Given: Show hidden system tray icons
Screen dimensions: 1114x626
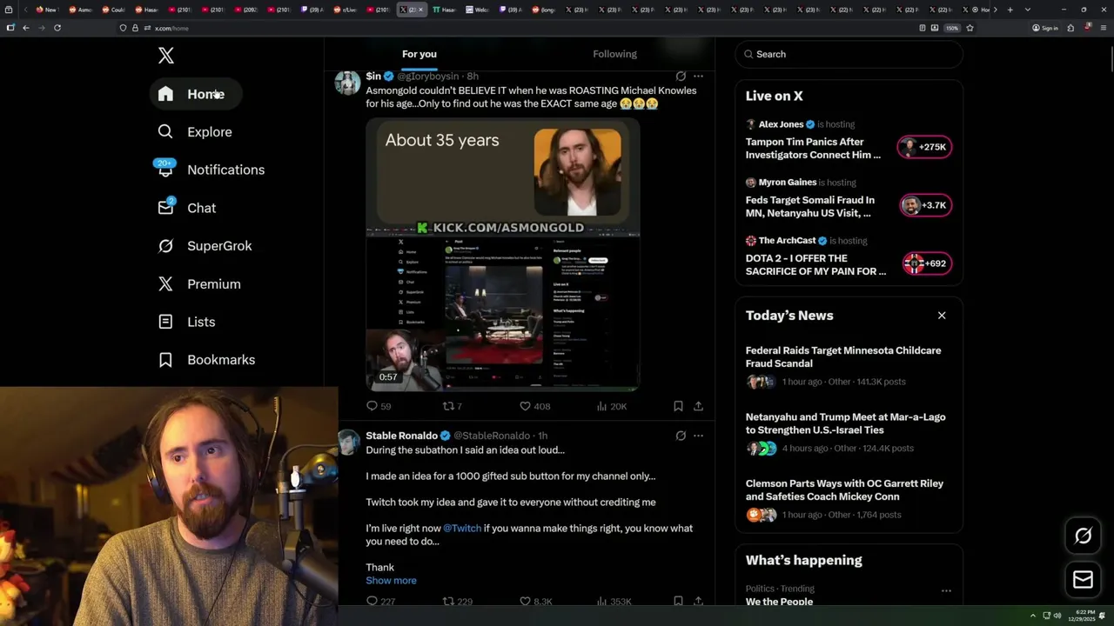Looking at the screenshot, I should point(1033,616).
